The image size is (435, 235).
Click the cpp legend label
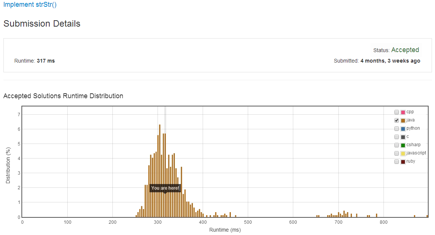pos(410,112)
